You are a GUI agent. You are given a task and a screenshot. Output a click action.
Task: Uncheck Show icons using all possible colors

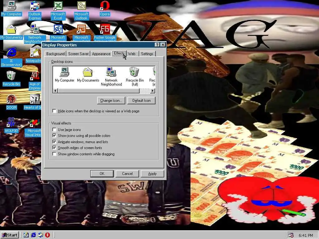pyautogui.click(x=54, y=136)
